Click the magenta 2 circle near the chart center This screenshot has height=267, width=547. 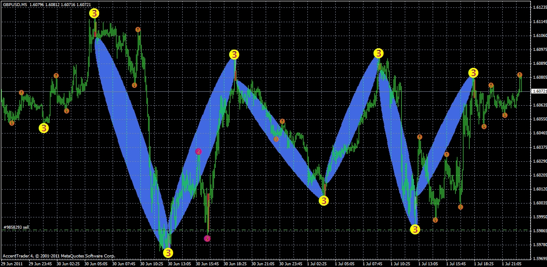point(199,151)
